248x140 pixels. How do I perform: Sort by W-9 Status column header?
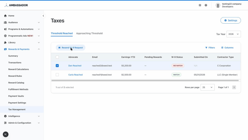point(177,57)
